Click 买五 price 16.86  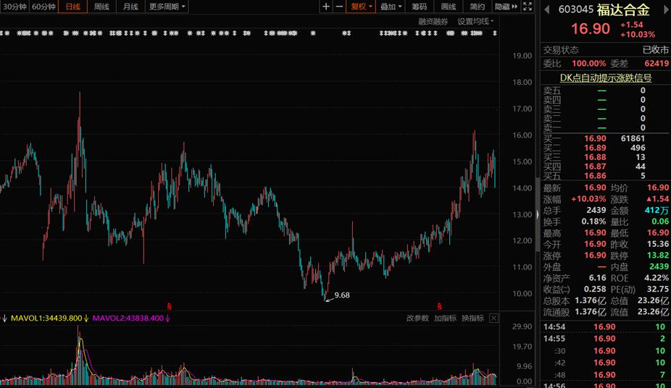point(595,176)
